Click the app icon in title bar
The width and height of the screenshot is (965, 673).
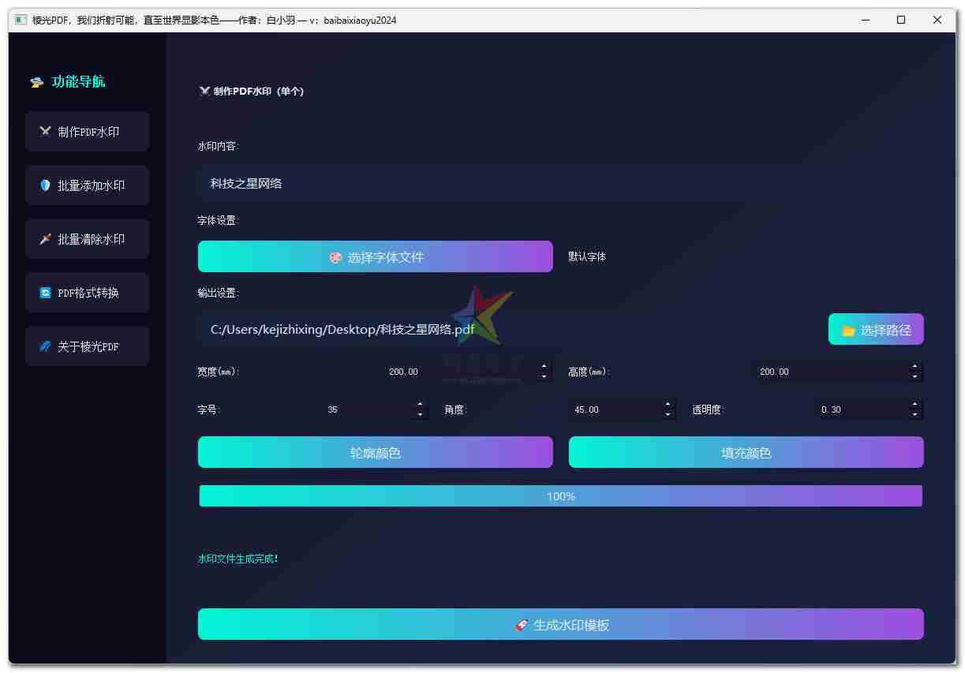pyautogui.click(x=21, y=21)
